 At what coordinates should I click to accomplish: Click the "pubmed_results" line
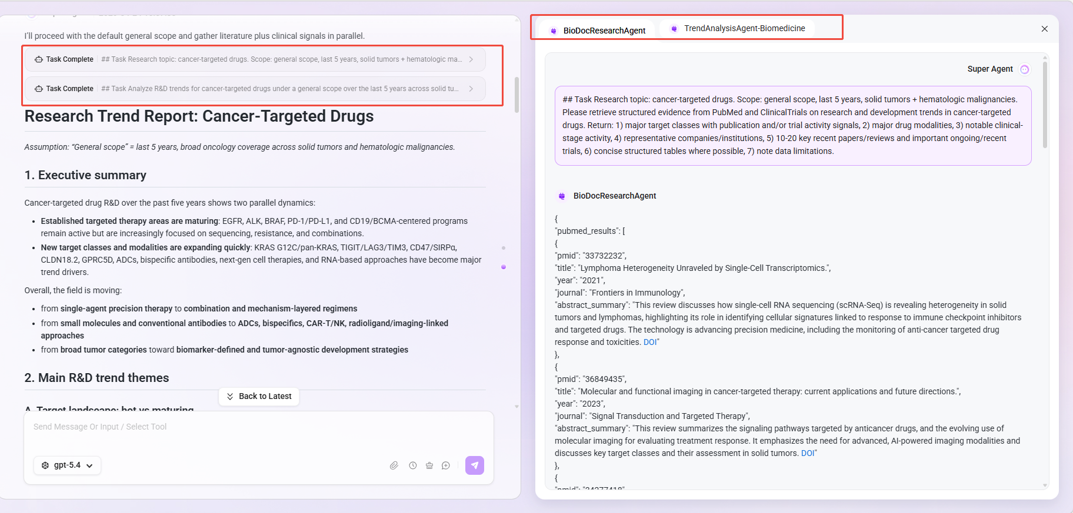click(589, 231)
